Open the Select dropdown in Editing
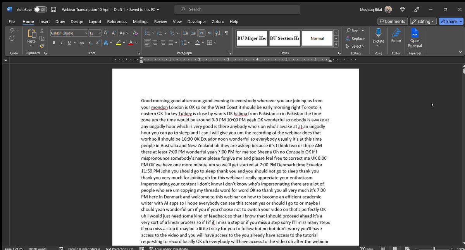The image size is (465, 250). click(356, 46)
